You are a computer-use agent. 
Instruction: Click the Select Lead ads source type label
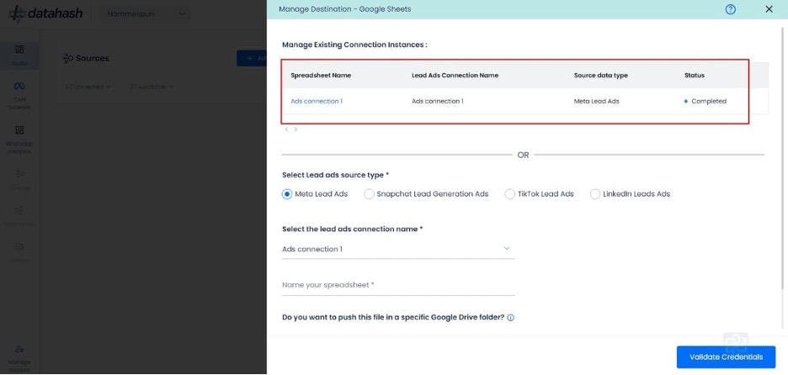coord(336,175)
